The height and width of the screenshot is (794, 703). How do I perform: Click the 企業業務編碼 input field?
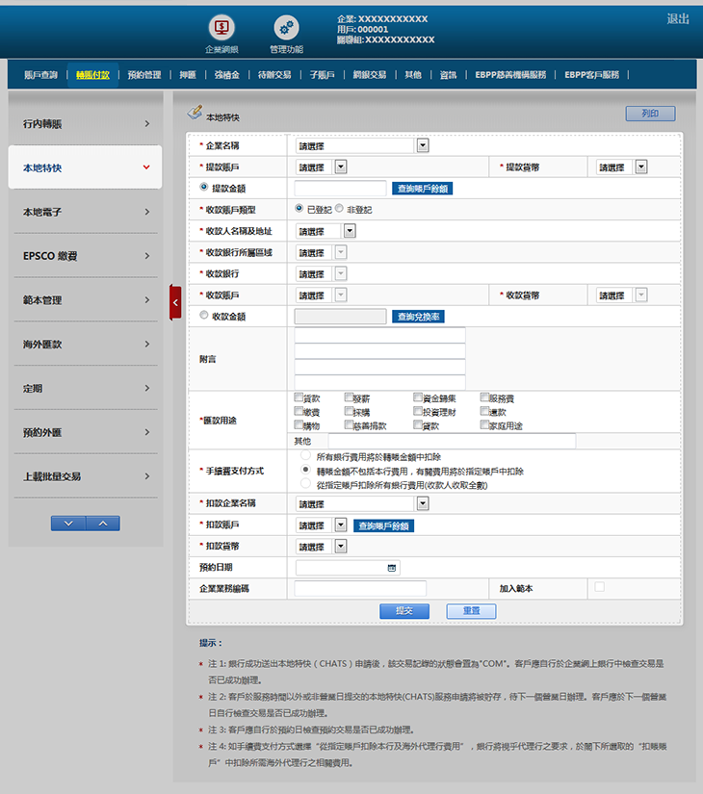coord(360,588)
